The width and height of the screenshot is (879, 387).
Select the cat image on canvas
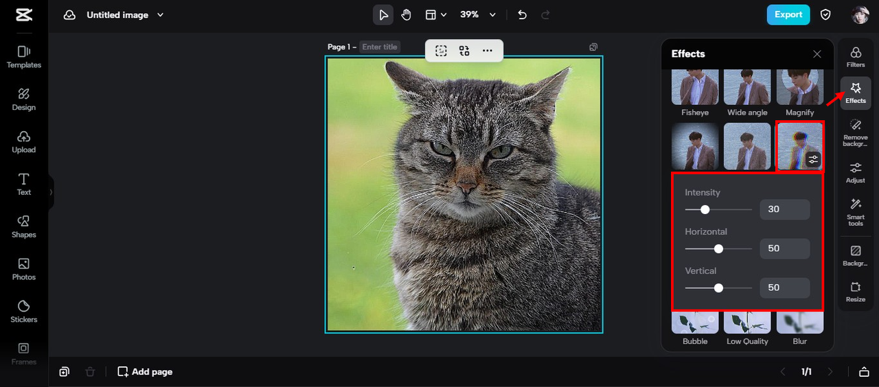(x=464, y=194)
